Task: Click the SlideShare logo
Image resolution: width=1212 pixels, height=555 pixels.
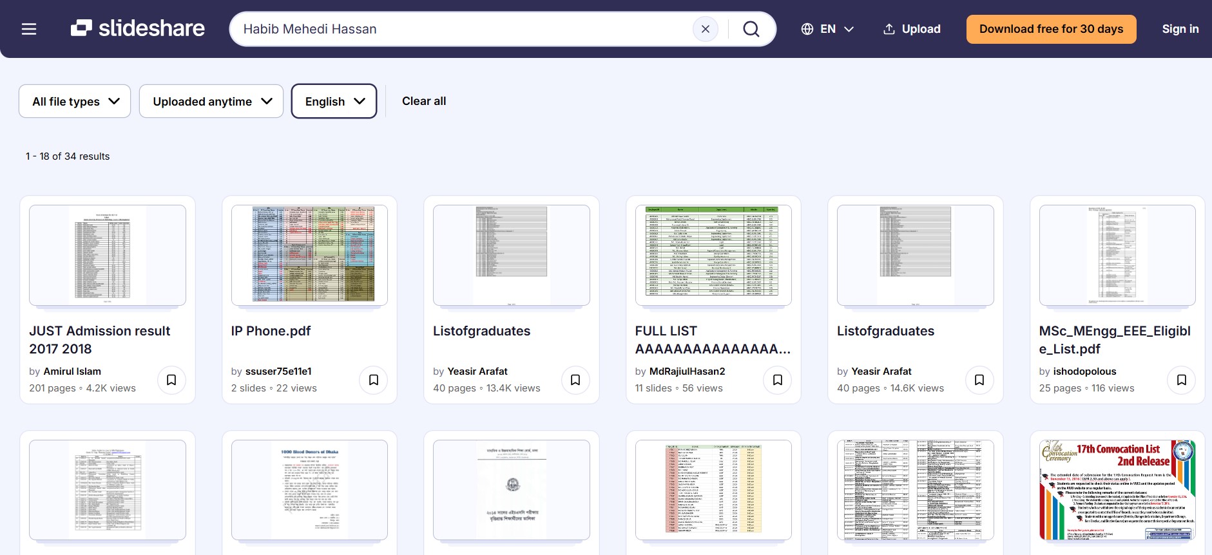Action: tap(138, 28)
